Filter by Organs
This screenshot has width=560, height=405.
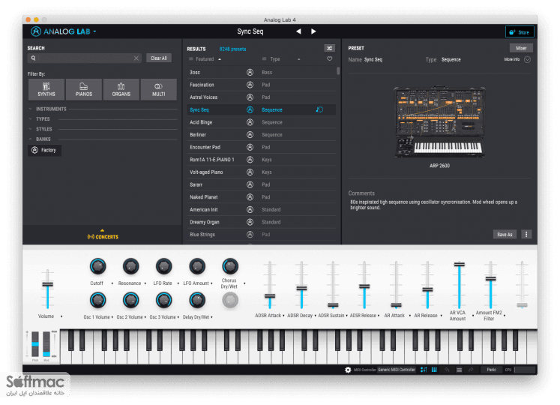(121, 89)
